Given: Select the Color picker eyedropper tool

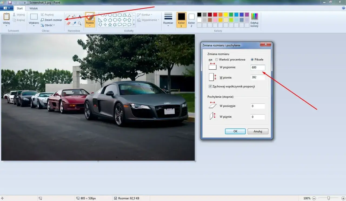Looking at the screenshot, I should (x=74, y=23).
